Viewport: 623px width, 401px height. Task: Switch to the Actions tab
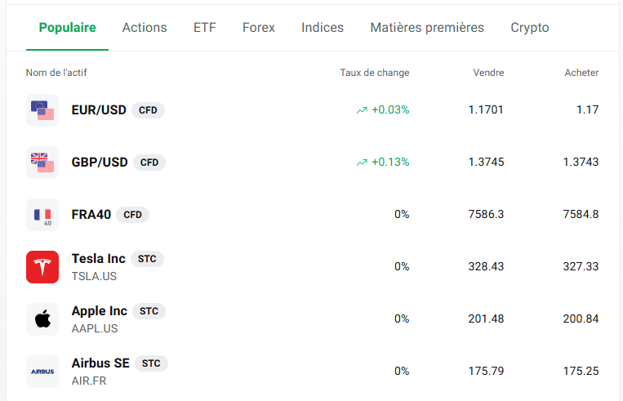point(145,28)
